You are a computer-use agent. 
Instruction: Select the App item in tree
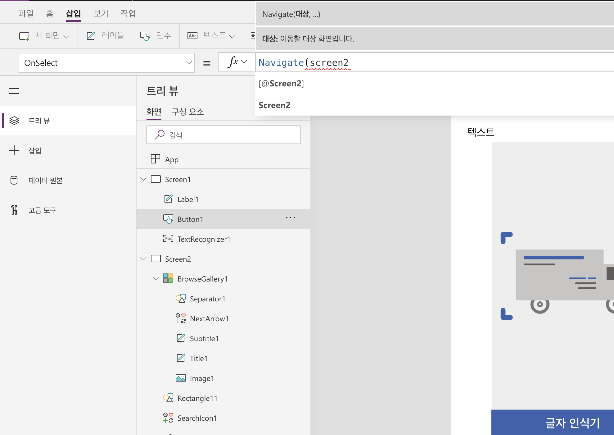pos(172,159)
